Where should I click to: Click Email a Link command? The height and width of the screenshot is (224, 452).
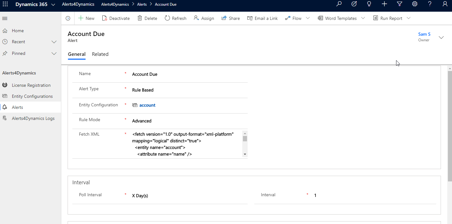(x=262, y=18)
